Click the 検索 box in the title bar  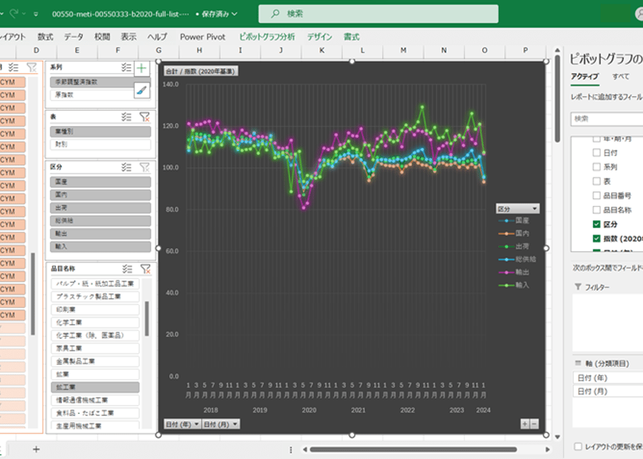click(378, 14)
